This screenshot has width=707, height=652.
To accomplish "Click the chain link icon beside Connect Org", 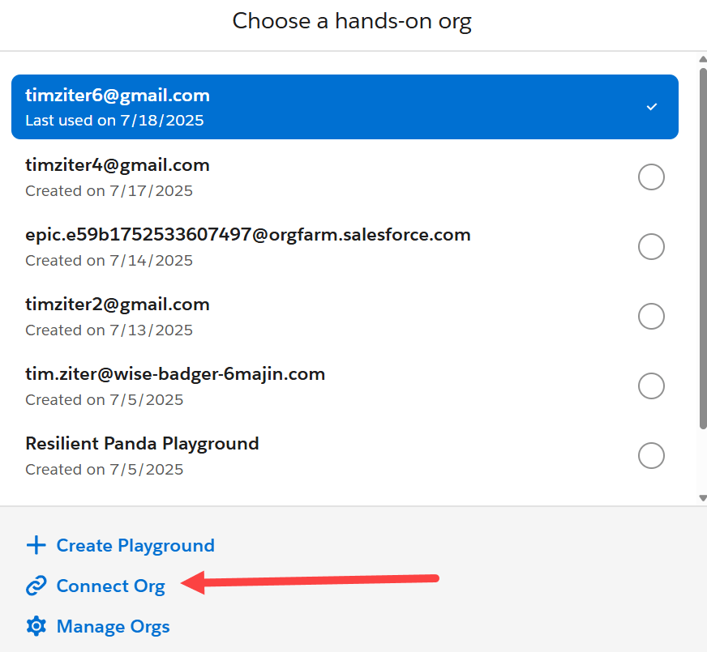I will [36, 586].
